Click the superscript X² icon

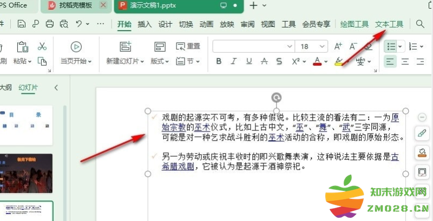[x=296, y=61]
